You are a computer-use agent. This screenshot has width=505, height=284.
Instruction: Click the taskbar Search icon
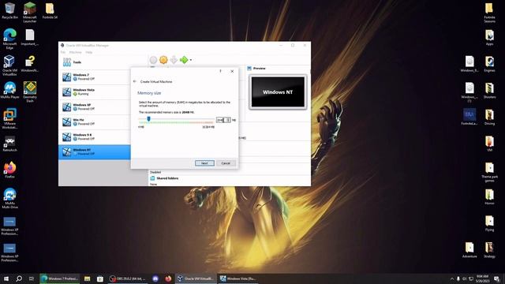[x=19, y=278]
